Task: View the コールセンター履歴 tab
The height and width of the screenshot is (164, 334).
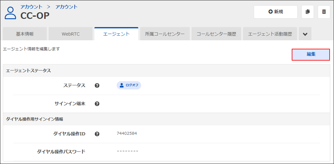Action: click(x=216, y=34)
